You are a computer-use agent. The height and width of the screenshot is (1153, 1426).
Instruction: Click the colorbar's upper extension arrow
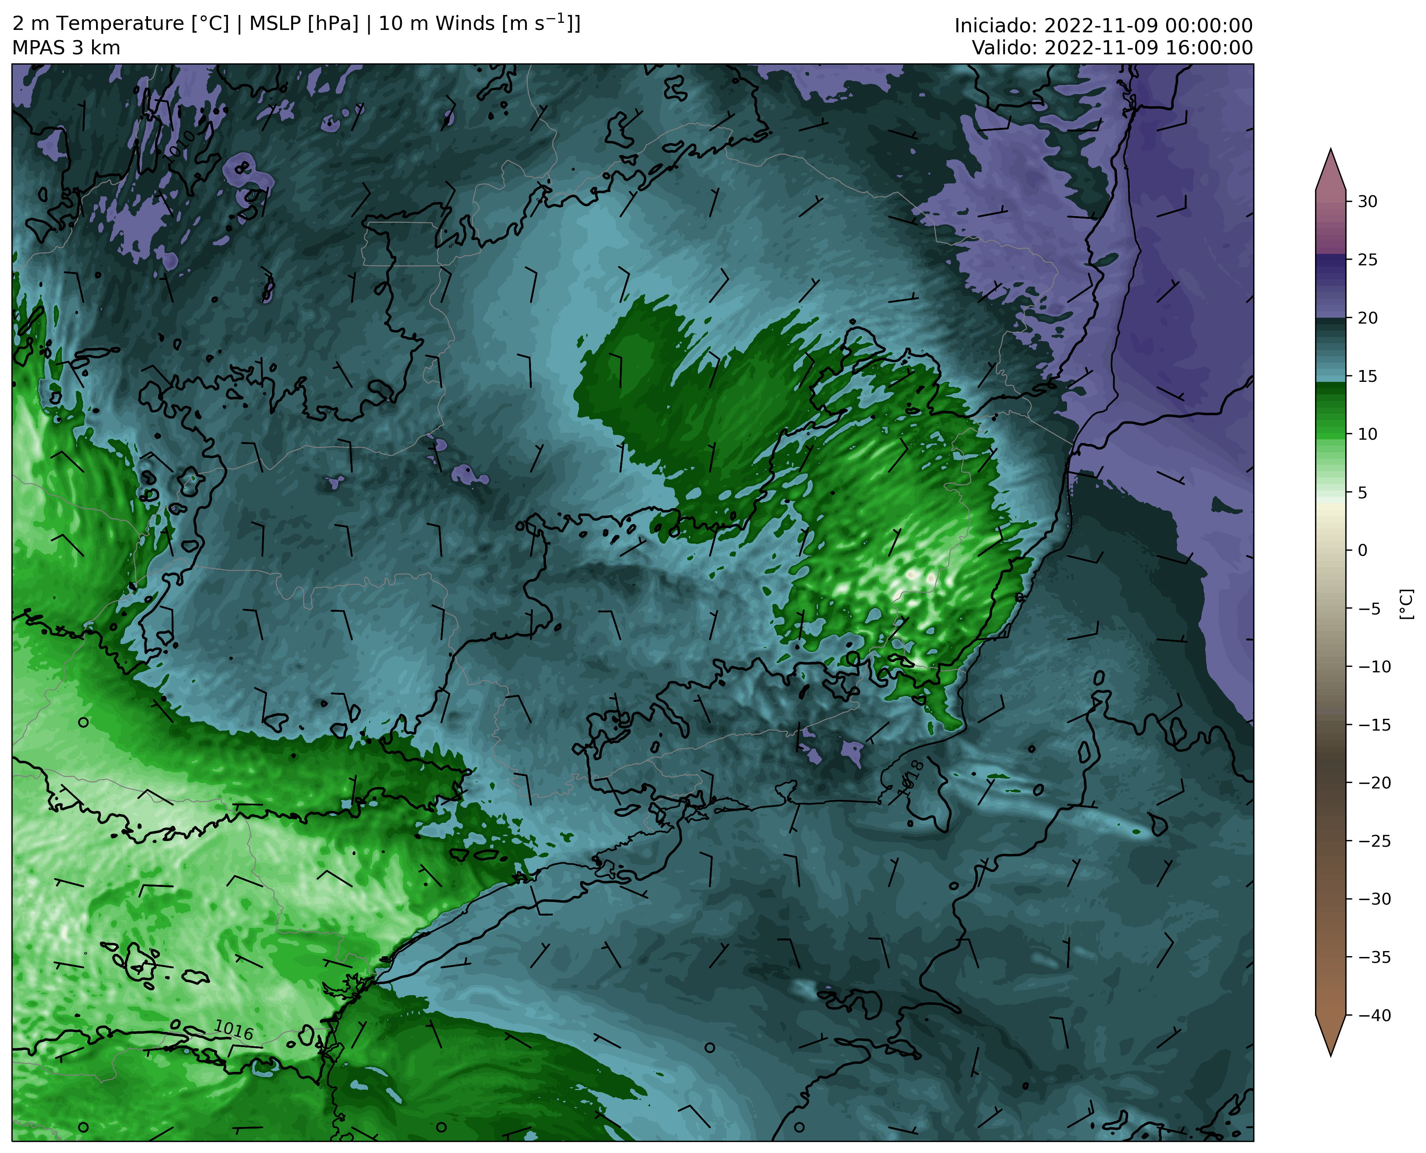(x=1330, y=169)
